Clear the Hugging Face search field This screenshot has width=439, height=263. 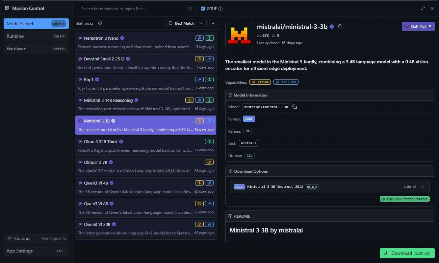[x=190, y=9]
